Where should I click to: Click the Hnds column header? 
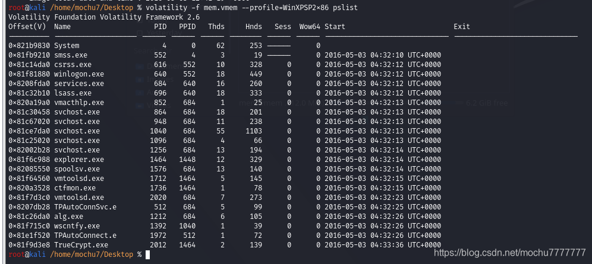click(x=254, y=27)
